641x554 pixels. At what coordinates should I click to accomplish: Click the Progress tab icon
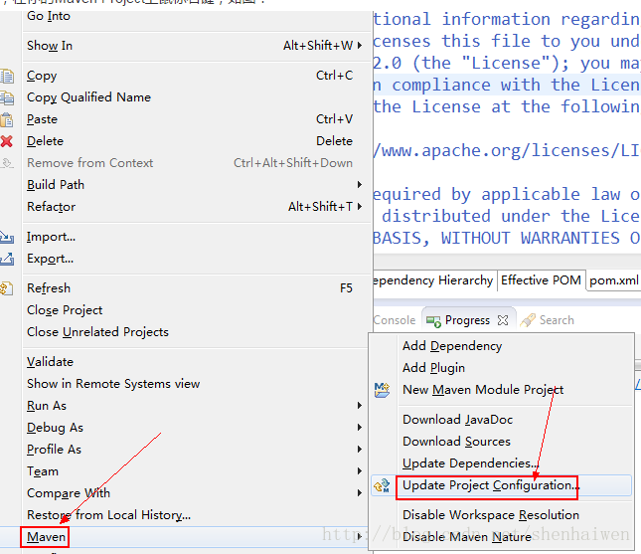(x=433, y=321)
